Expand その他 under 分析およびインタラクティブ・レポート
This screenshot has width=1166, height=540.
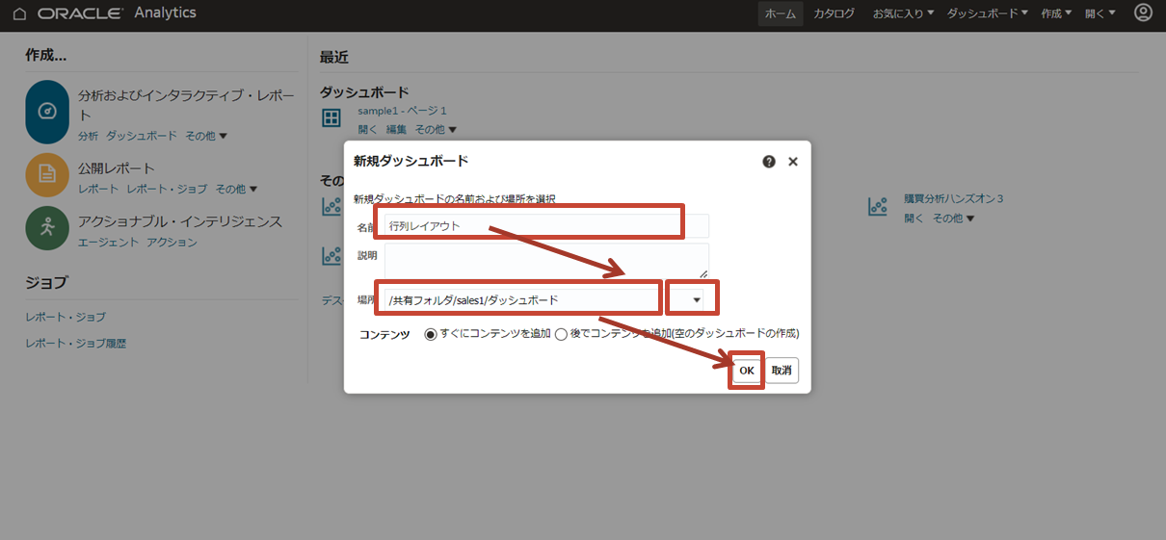click(x=206, y=136)
